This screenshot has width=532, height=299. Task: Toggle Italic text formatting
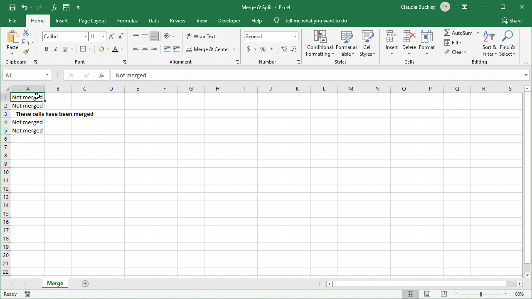pos(56,49)
